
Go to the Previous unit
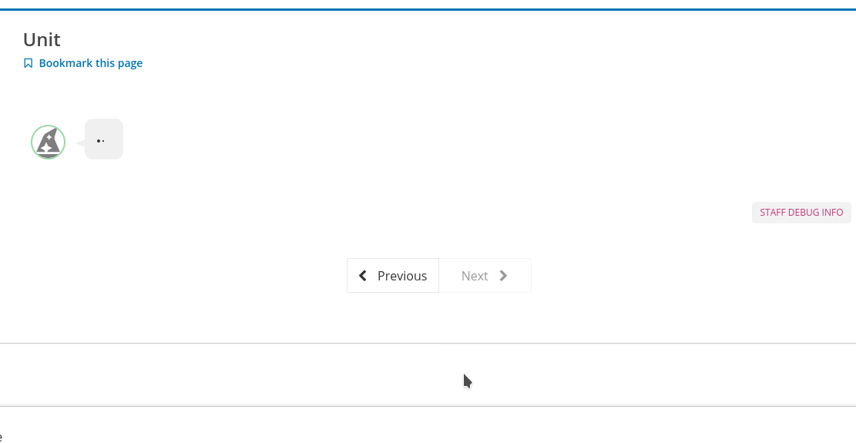393,276
